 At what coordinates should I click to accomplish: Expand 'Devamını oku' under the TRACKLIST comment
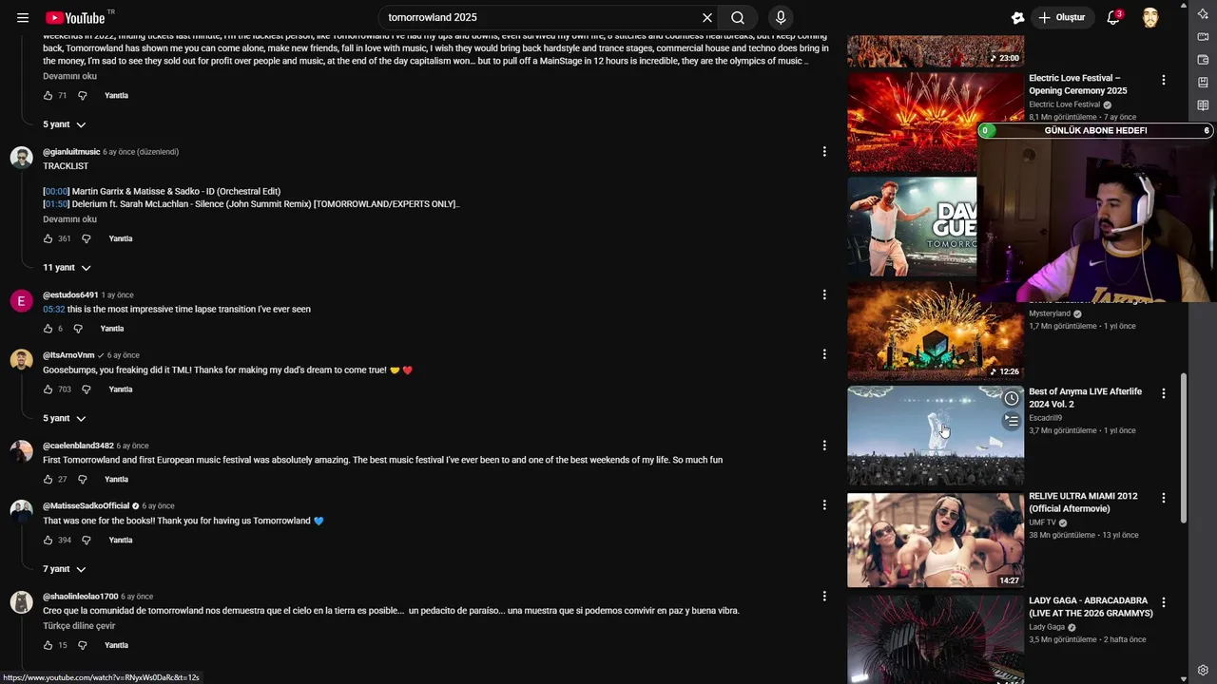pos(69,219)
